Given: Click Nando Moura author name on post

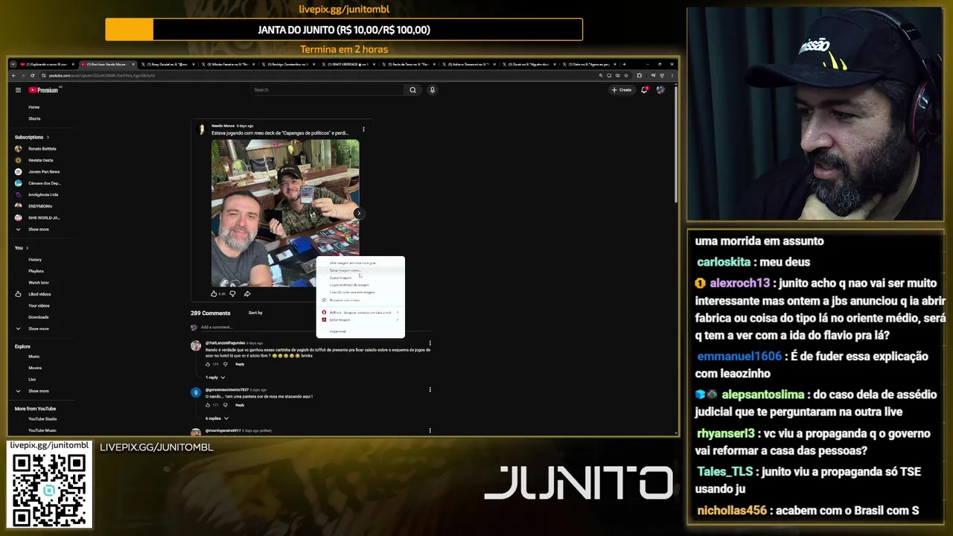Looking at the screenshot, I should 223,126.
